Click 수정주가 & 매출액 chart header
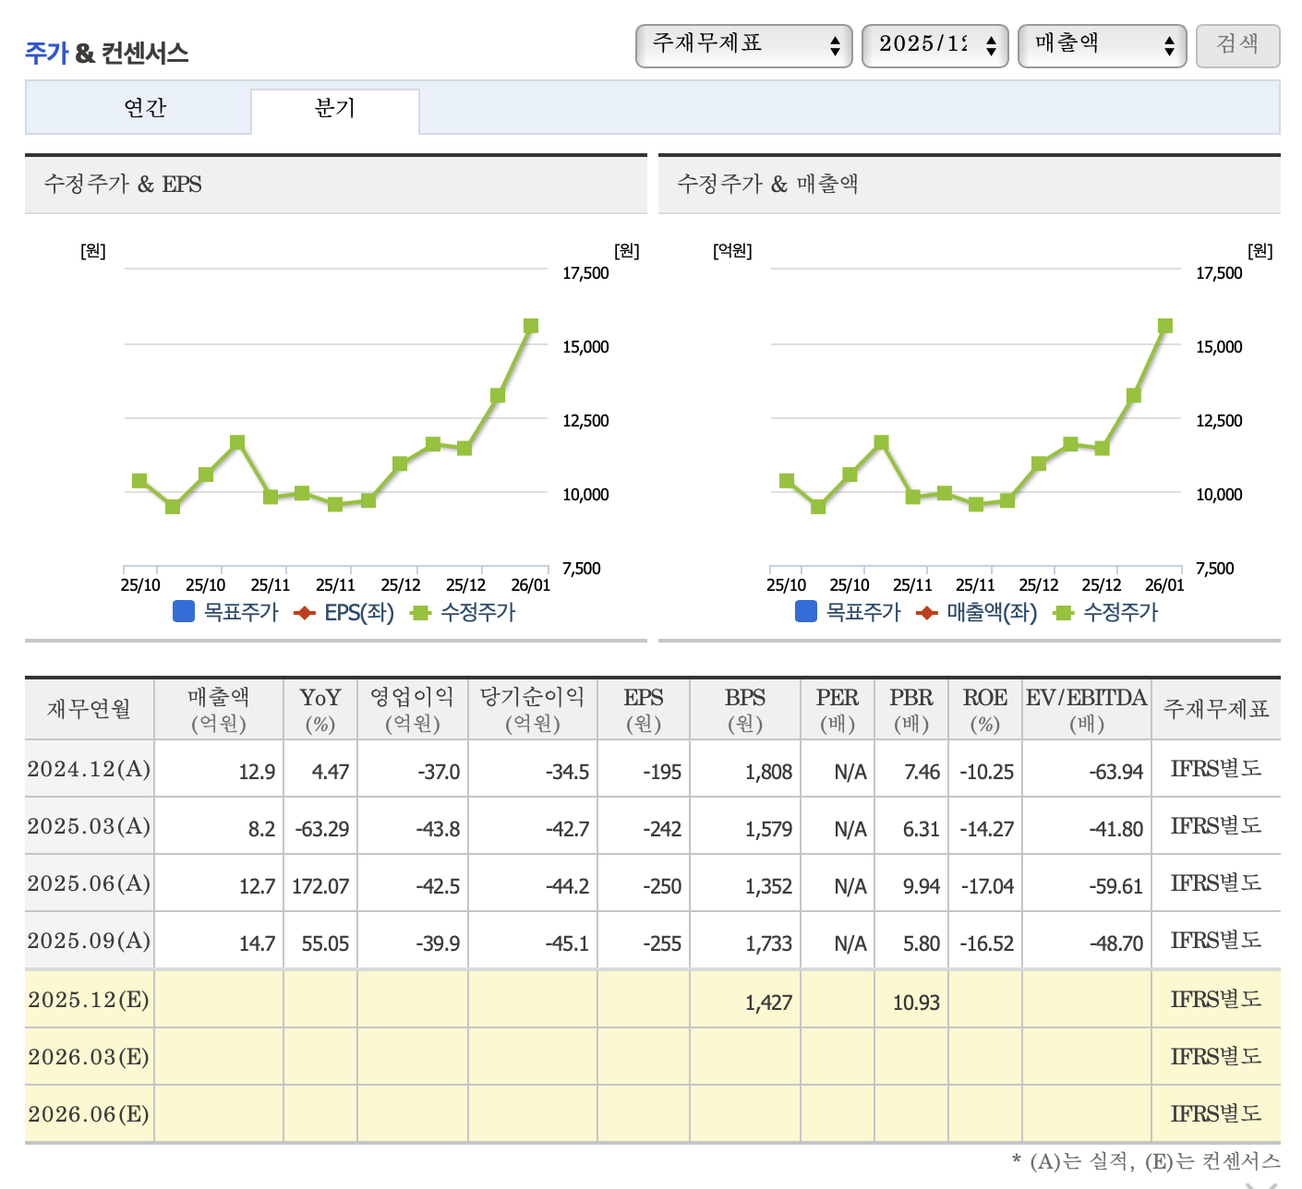 coord(970,185)
